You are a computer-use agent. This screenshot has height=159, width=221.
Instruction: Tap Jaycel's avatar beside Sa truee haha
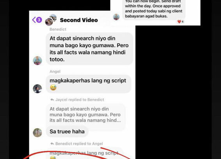37,133
